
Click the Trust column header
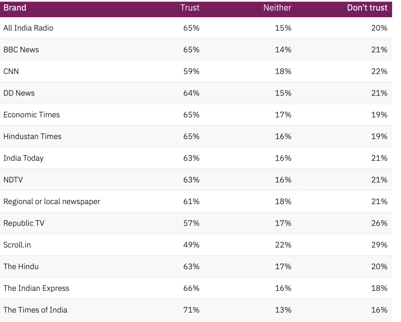click(x=190, y=8)
